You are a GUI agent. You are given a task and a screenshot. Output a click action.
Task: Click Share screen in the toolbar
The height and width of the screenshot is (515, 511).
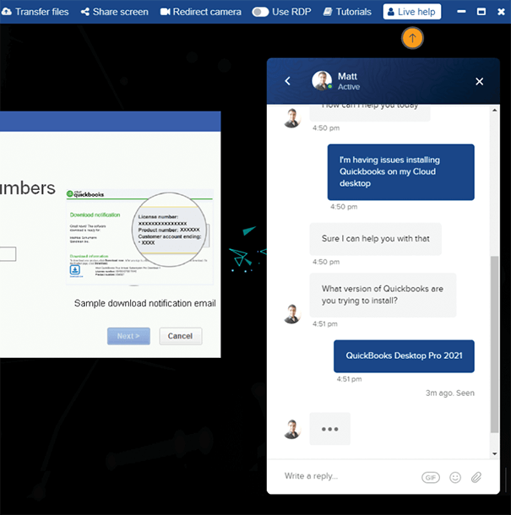(115, 12)
